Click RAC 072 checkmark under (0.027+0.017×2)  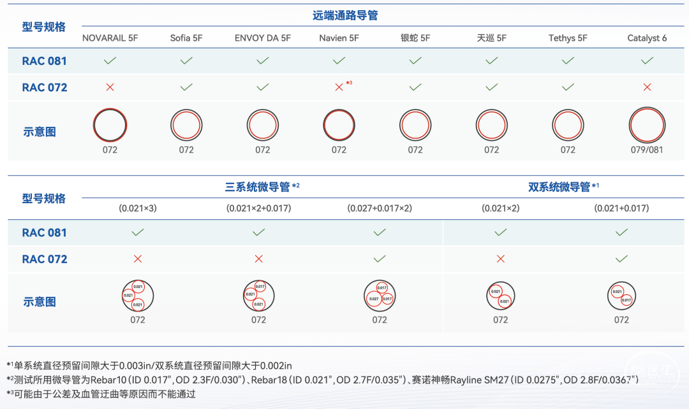tap(380, 259)
